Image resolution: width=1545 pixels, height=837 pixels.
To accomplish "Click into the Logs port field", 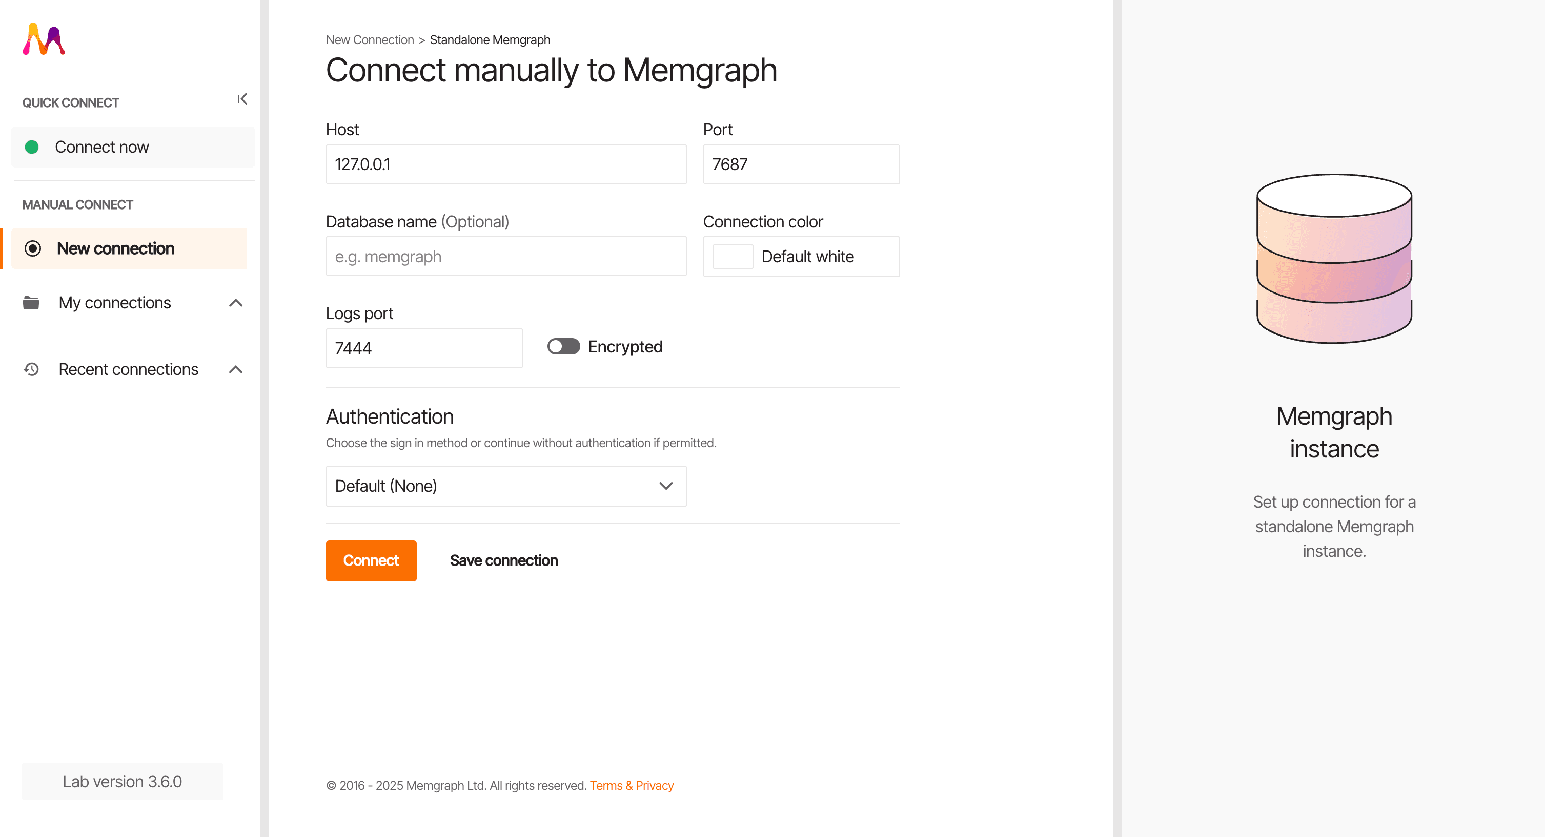I will click(423, 348).
